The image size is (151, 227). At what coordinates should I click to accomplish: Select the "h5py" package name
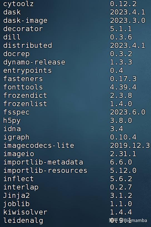click(12, 121)
